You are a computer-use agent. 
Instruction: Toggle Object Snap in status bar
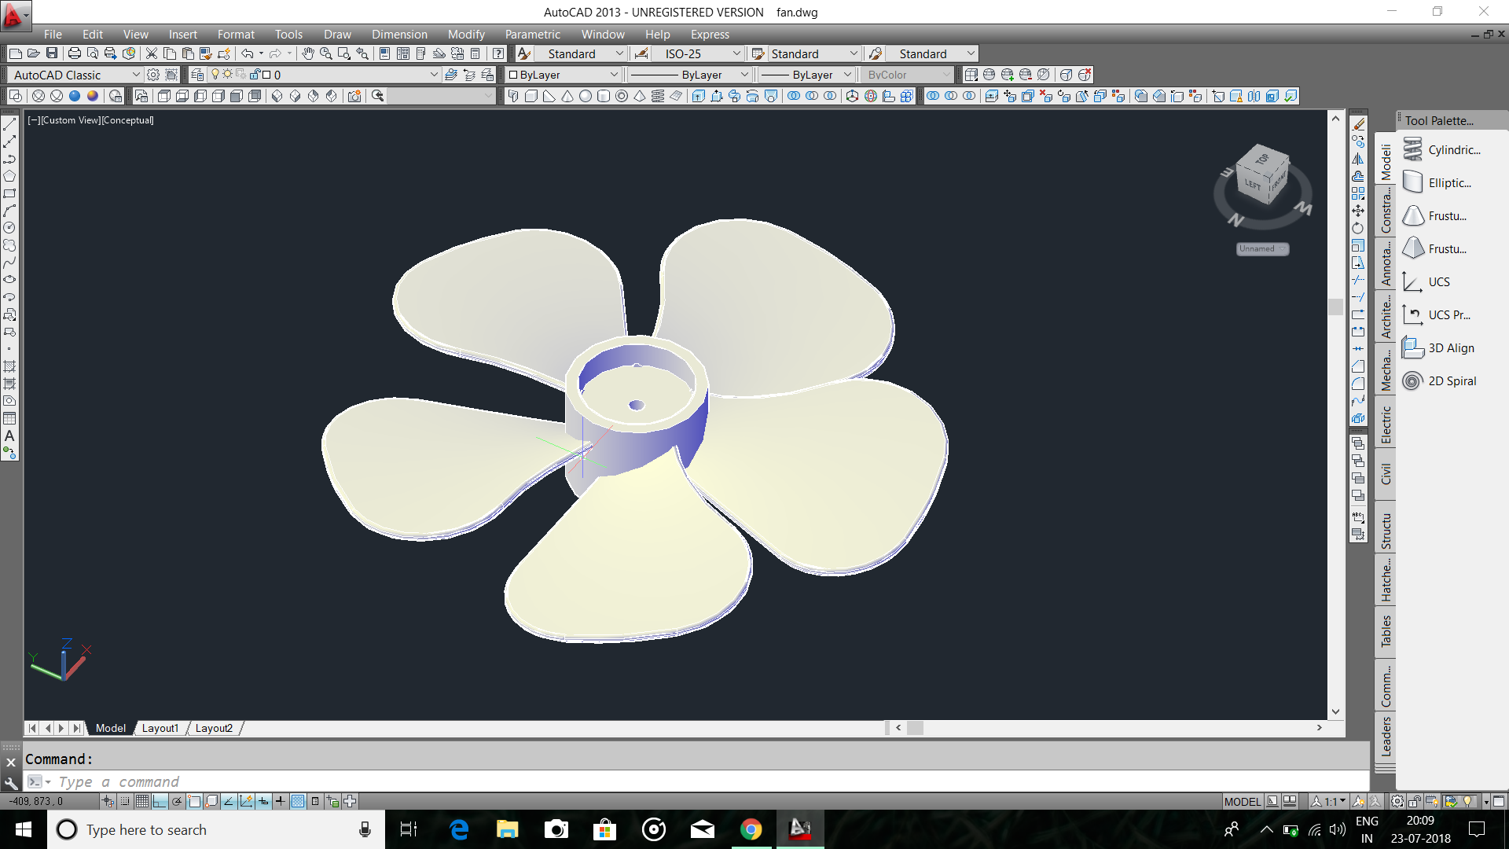(x=194, y=801)
